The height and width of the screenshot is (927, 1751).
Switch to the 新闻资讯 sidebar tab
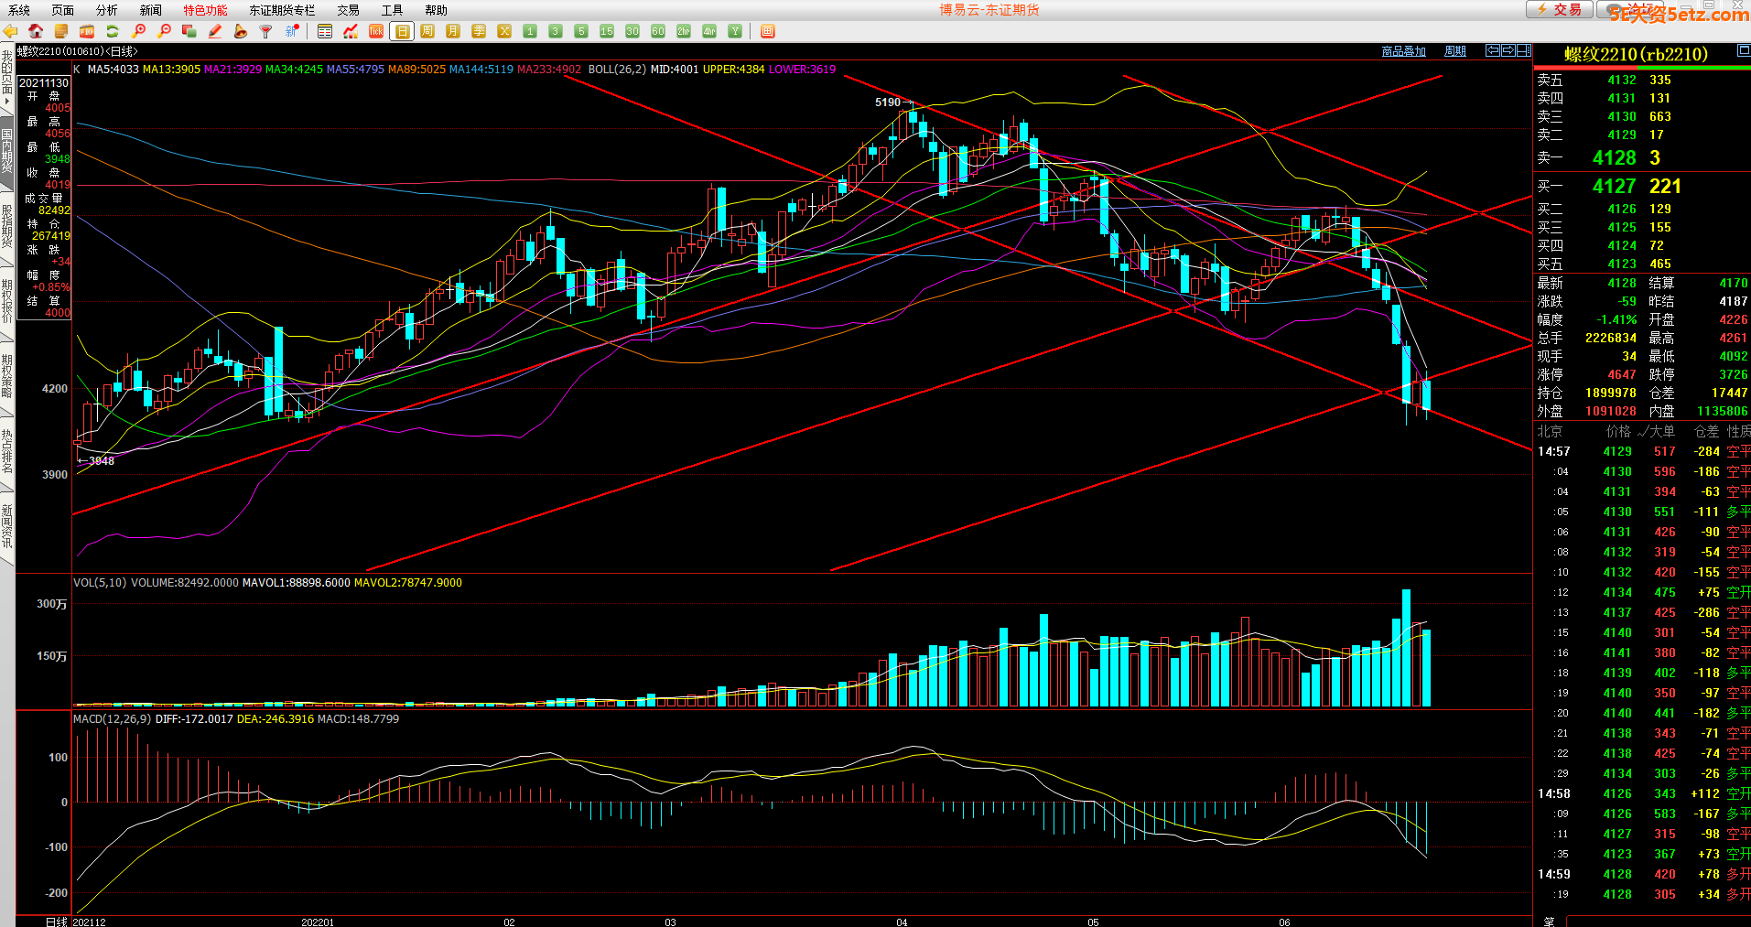tap(7, 526)
